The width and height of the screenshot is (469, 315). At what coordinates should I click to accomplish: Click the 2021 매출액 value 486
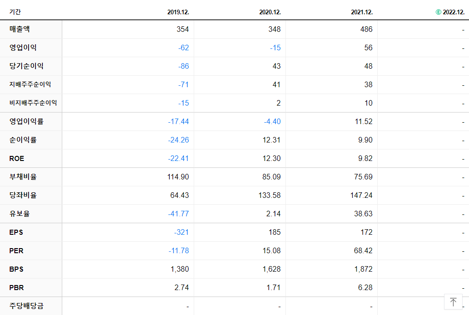point(366,30)
